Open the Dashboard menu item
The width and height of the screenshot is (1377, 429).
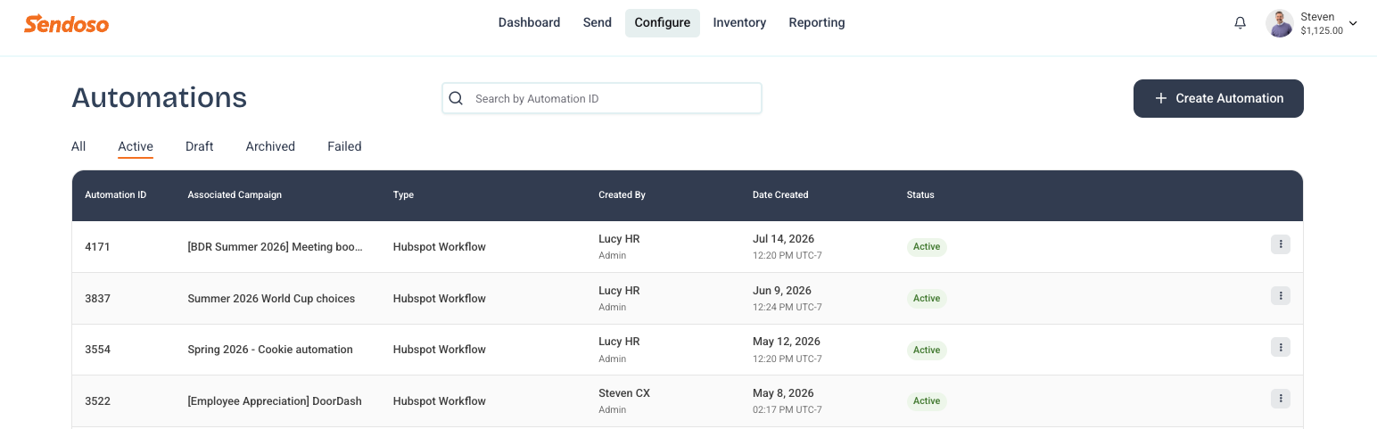point(529,23)
